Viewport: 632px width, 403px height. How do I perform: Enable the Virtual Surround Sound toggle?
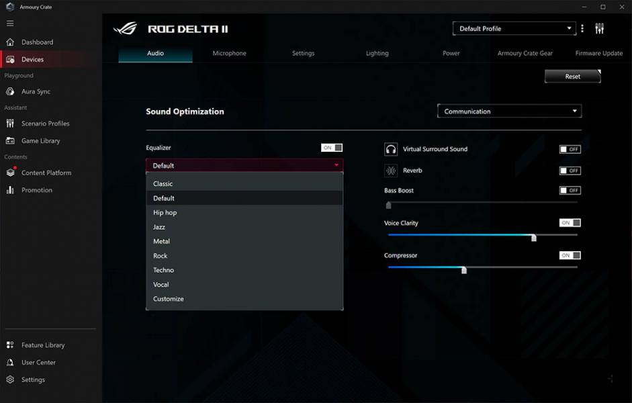570,149
